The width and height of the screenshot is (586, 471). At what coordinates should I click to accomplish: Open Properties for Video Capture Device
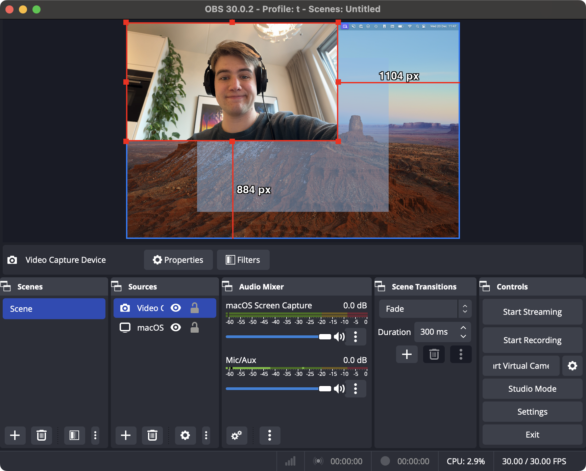click(178, 260)
